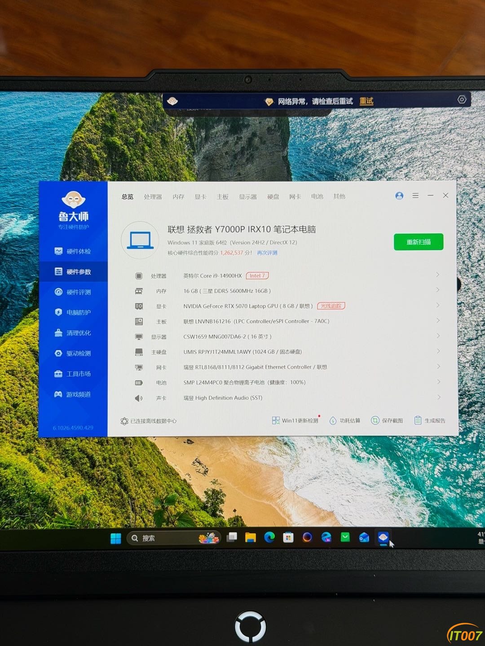Click the 主硬盘 drive icon
This screenshot has width=485, height=646.
tap(139, 352)
